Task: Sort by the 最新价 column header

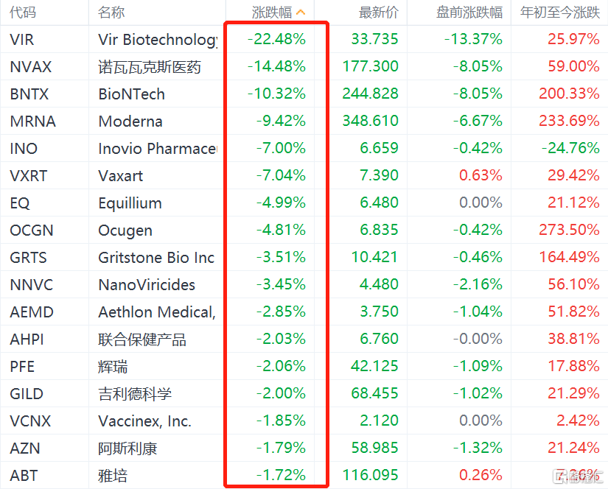Action: click(378, 13)
